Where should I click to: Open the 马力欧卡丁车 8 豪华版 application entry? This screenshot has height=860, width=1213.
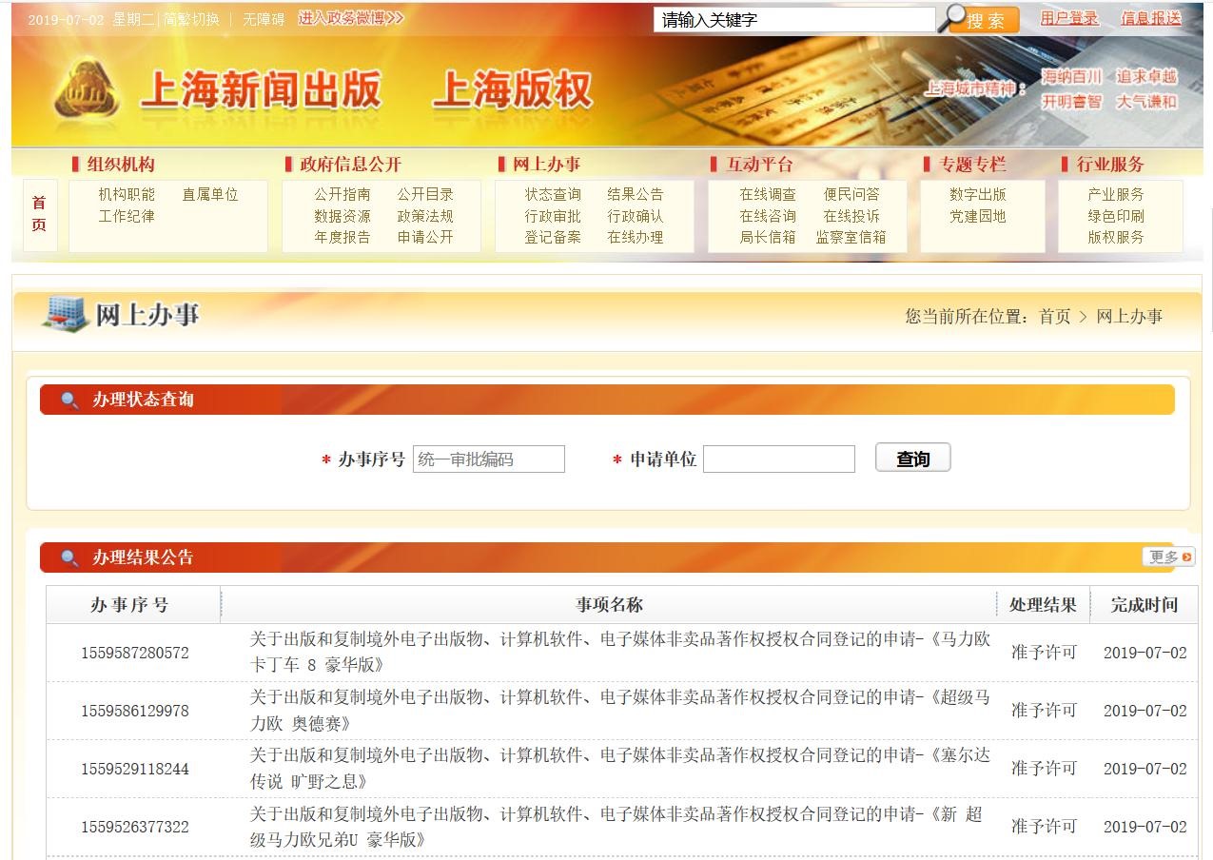[x=619, y=653]
